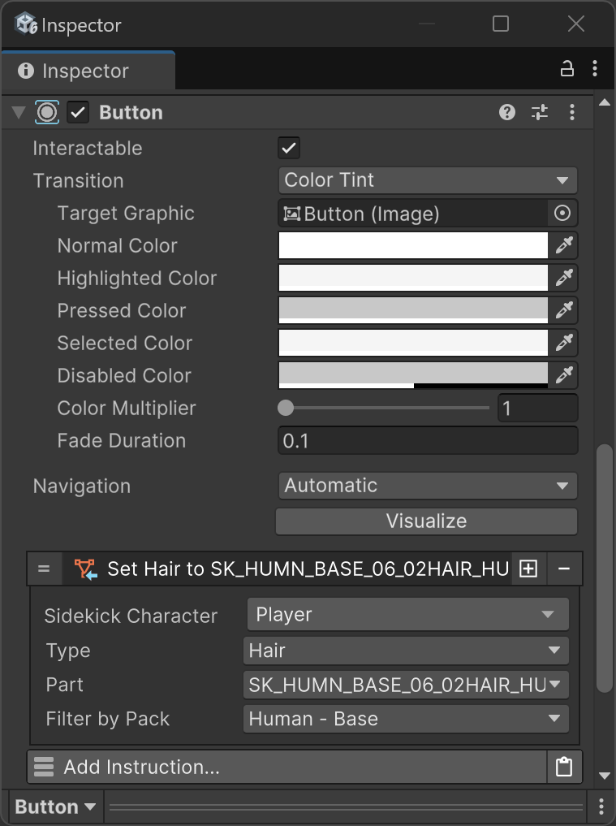Open the Button dropdown in the bottom bar

pyautogui.click(x=55, y=807)
